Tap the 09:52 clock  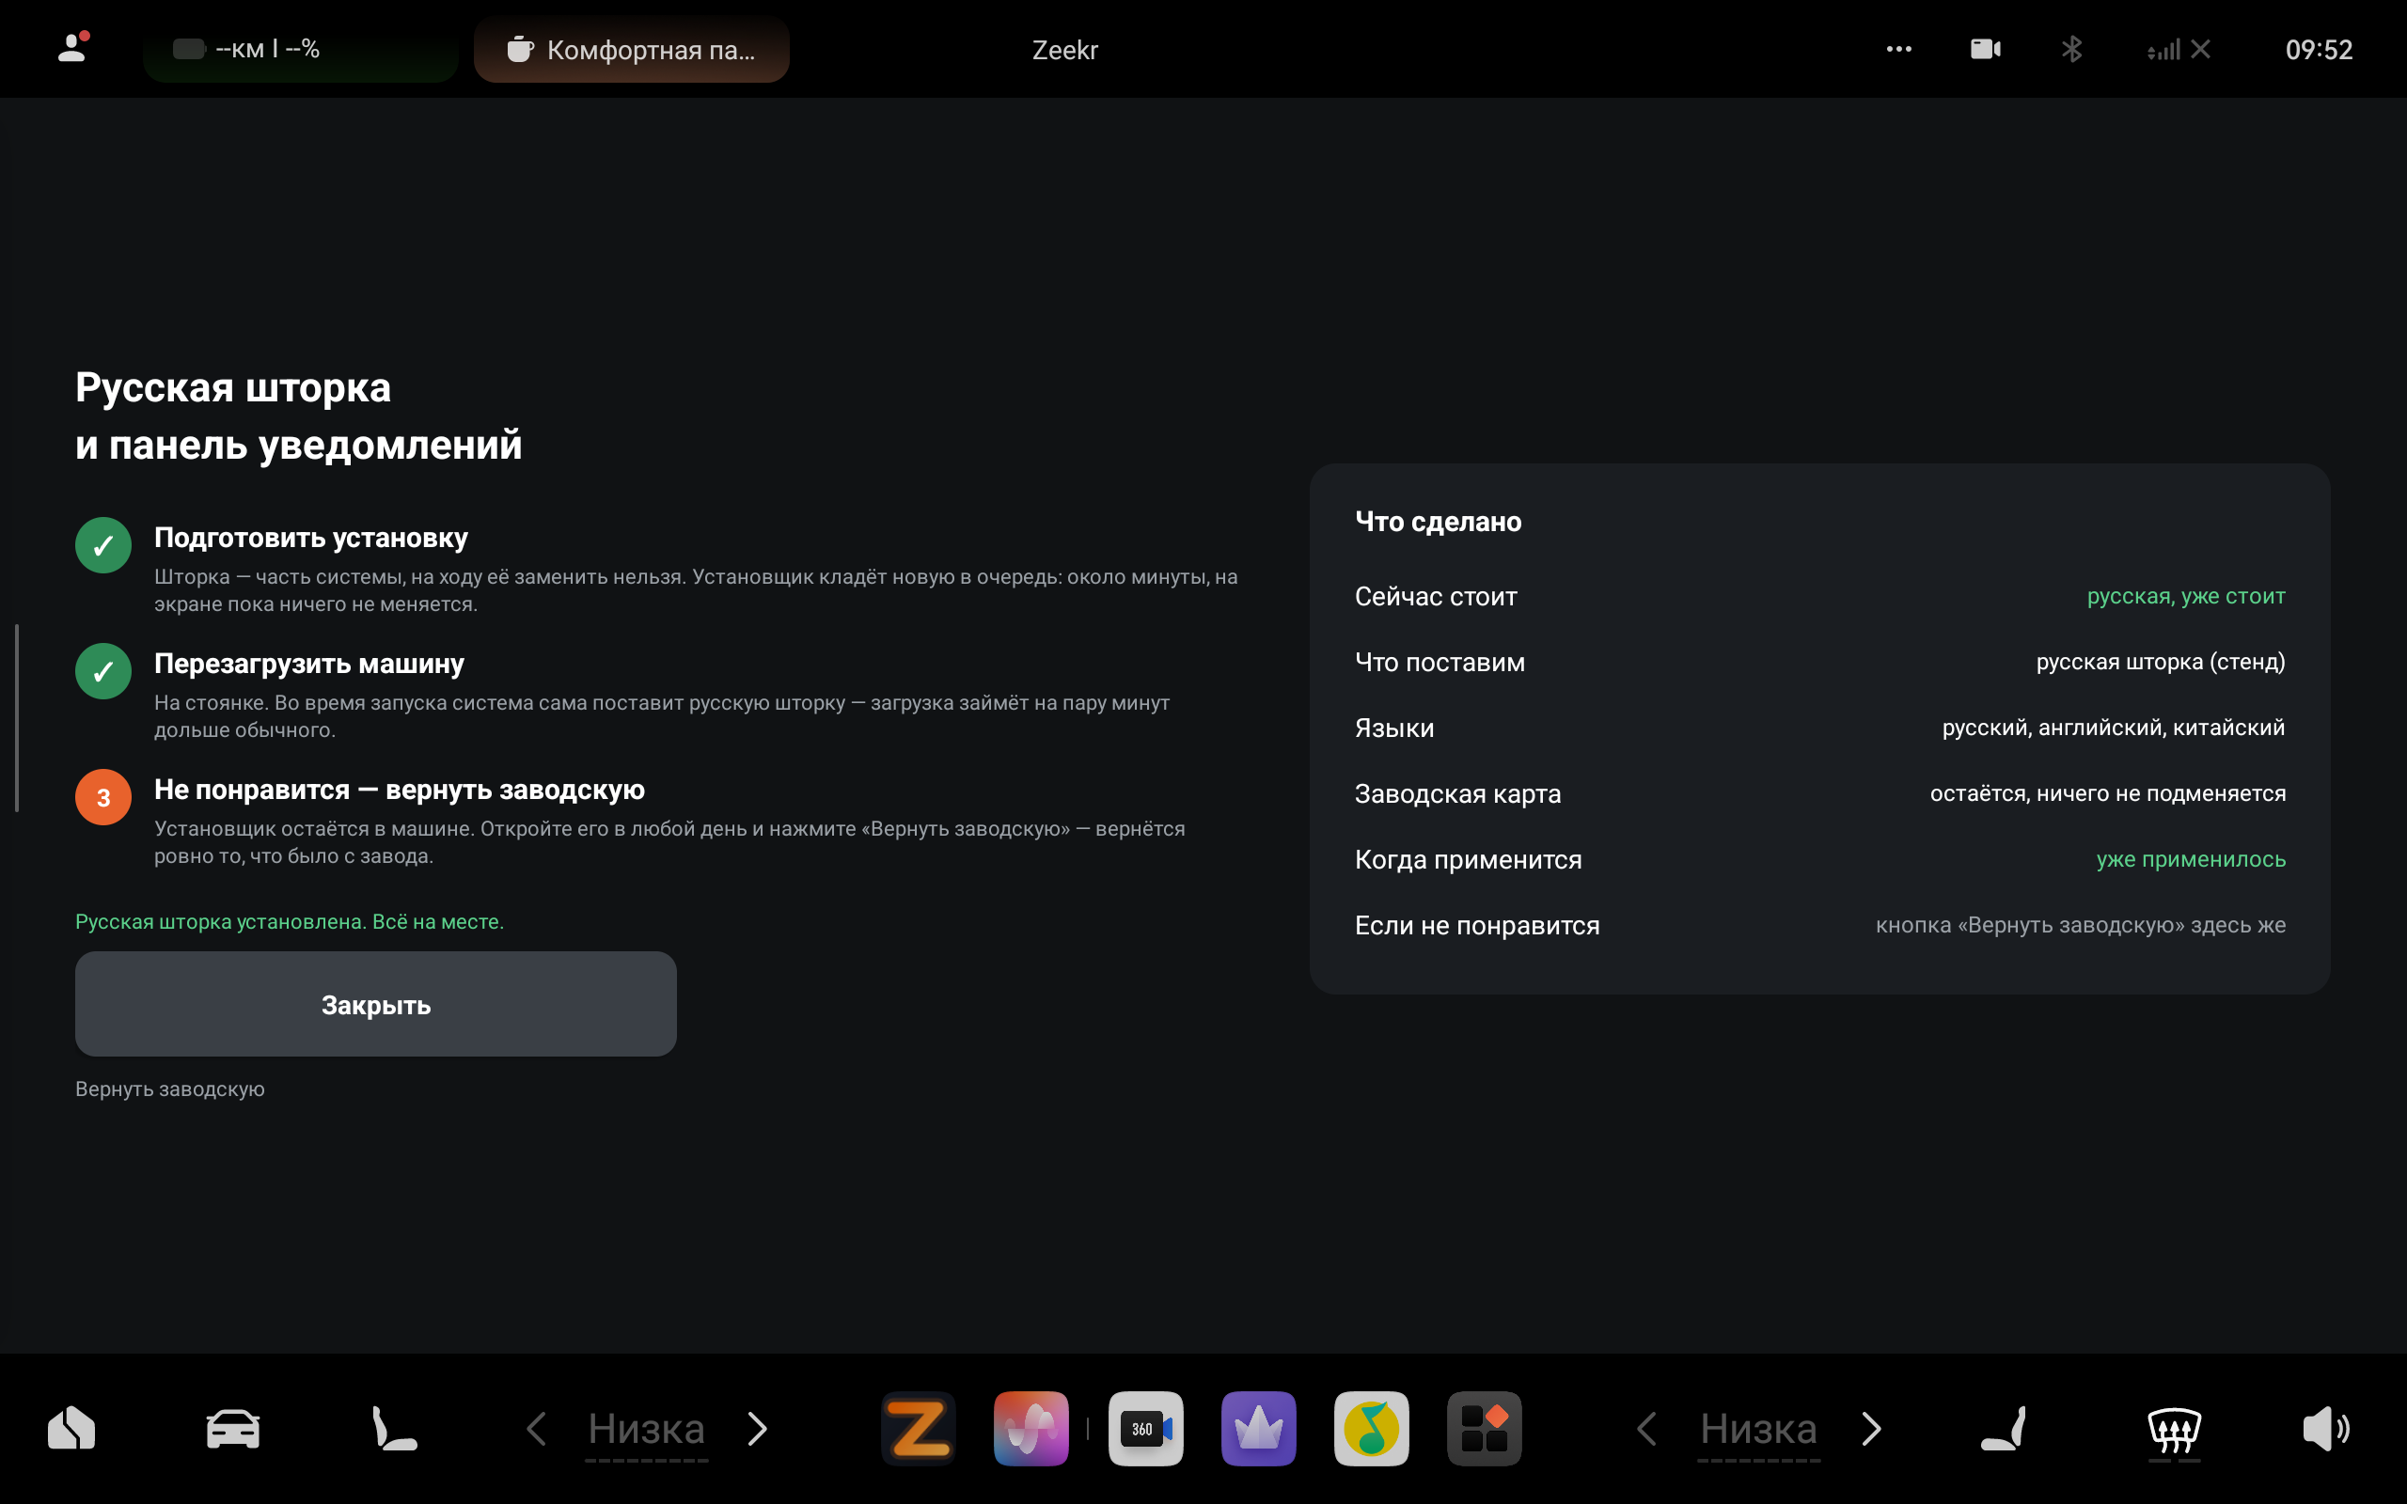[2319, 49]
